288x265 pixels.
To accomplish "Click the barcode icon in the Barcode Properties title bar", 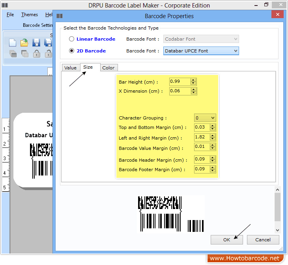I will pyautogui.click(x=60, y=16).
